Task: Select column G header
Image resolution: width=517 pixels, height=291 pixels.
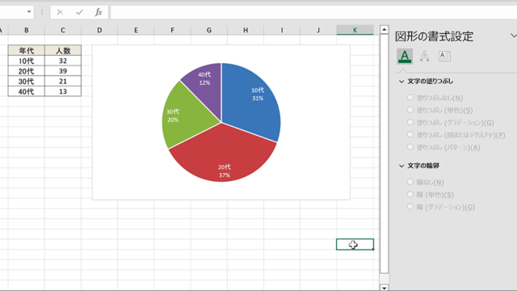Action: (209, 30)
